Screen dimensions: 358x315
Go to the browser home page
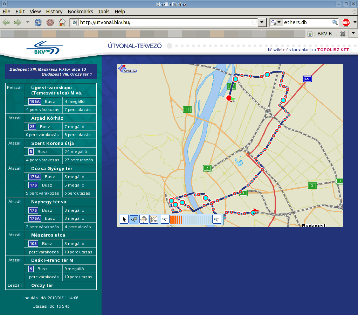(x=62, y=22)
